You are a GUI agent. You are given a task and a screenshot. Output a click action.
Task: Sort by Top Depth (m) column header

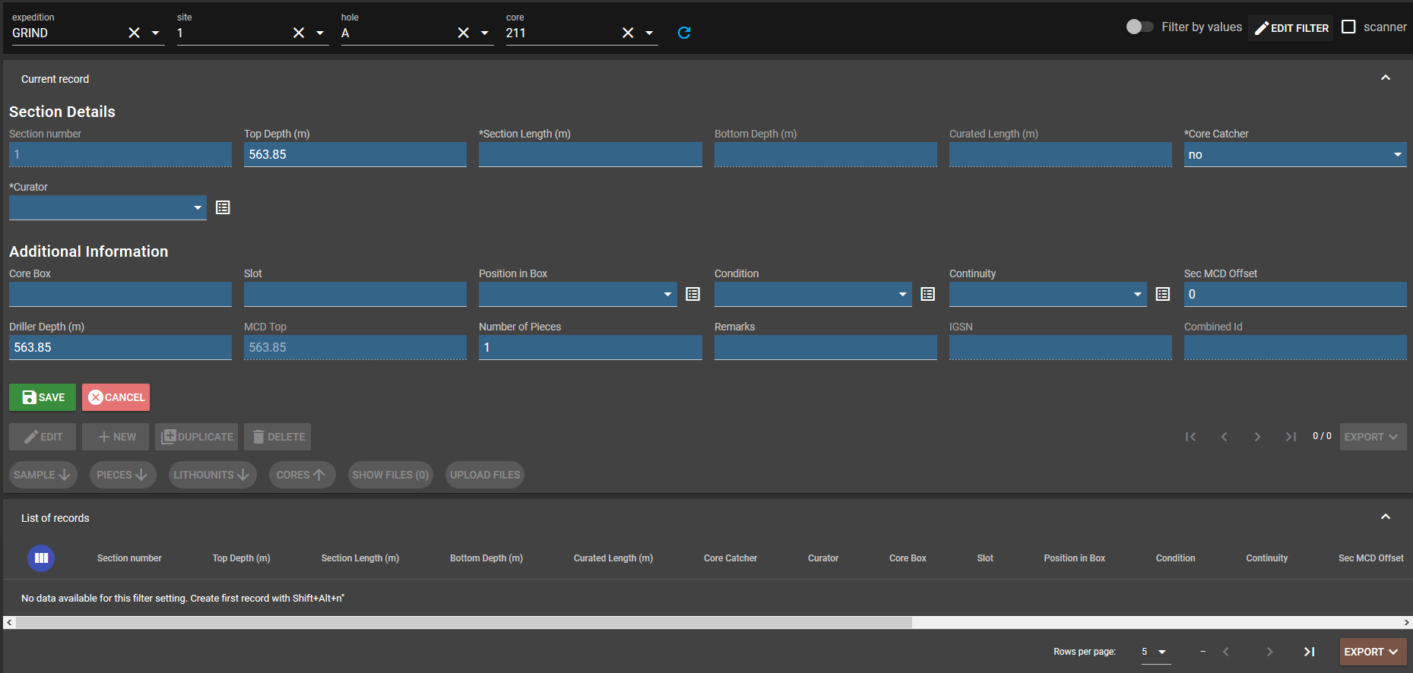click(241, 558)
